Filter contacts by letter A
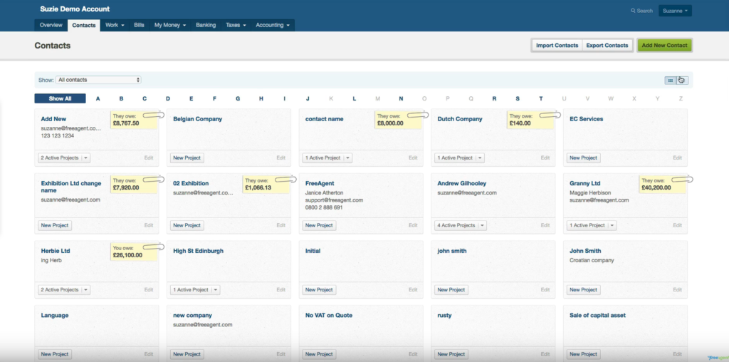The height and width of the screenshot is (362, 729). pos(98,98)
